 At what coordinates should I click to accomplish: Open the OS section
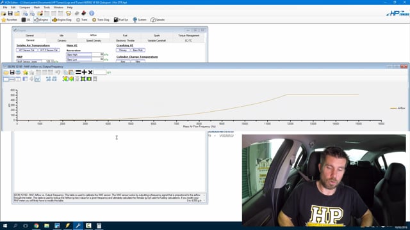[x=26, y=20]
